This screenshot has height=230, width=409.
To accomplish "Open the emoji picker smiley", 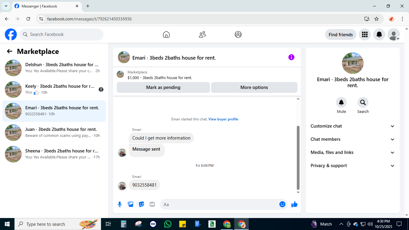I will [x=282, y=204].
